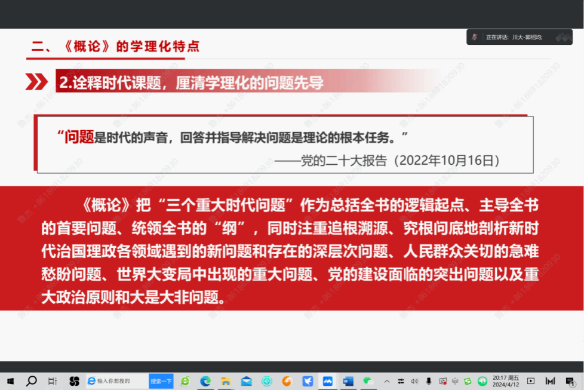This screenshot has width=584, height=390.
Task: Open the Word document in taskbar
Action: (x=348, y=381)
